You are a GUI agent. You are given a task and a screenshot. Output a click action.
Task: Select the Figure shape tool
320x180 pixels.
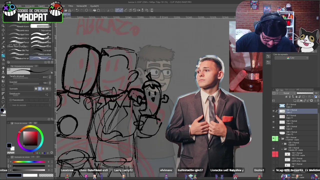(x=3, y=85)
